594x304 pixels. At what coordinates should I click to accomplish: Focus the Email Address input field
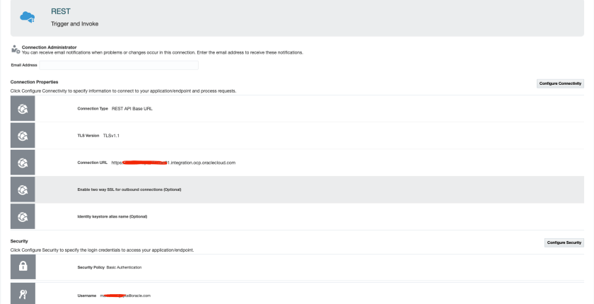click(119, 65)
